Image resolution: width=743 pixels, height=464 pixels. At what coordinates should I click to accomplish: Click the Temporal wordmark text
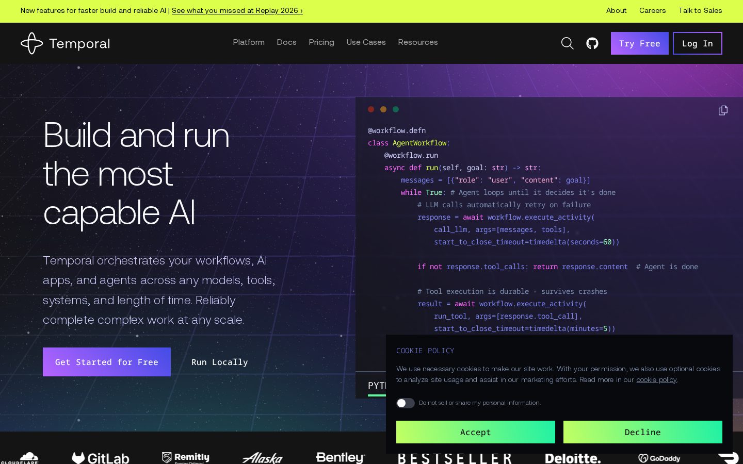pos(79,44)
